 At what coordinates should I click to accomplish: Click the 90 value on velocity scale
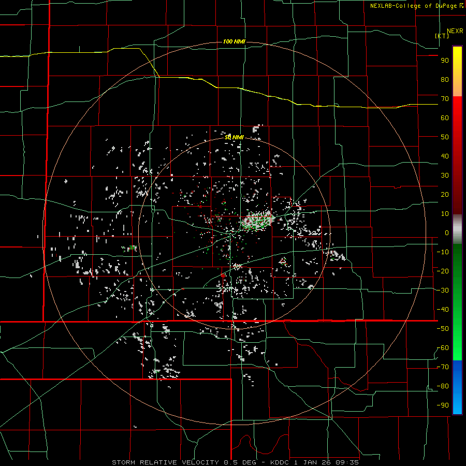[x=445, y=61]
